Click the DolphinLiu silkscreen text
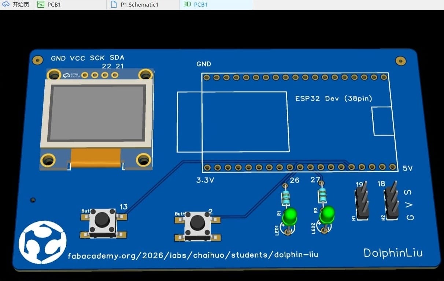 pos(393,253)
